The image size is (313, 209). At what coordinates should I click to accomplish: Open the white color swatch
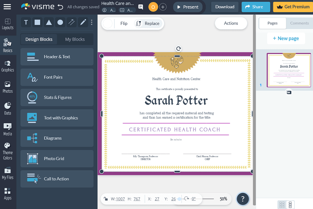(108, 24)
